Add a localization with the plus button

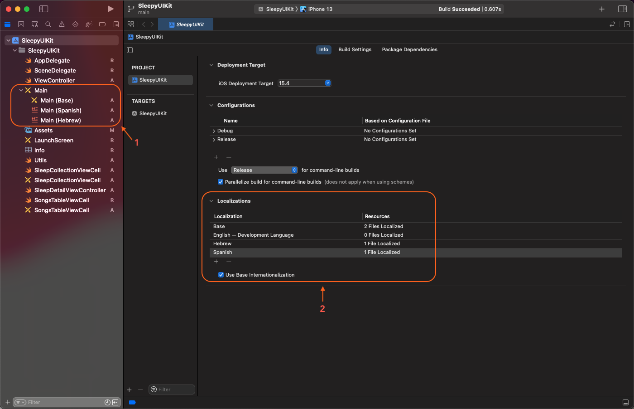click(x=216, y=261)
